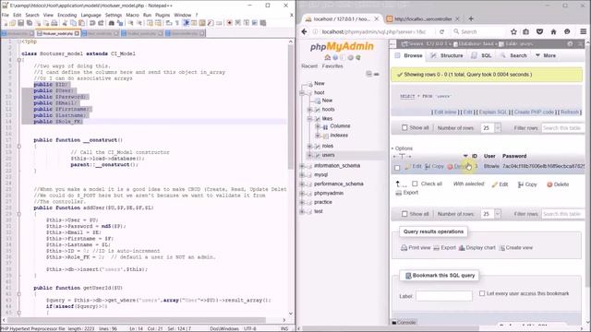Click the Save icon in Notepad++ toolbar
The image size is (591, 332).
pyautogui.click(x=21, y=23)
